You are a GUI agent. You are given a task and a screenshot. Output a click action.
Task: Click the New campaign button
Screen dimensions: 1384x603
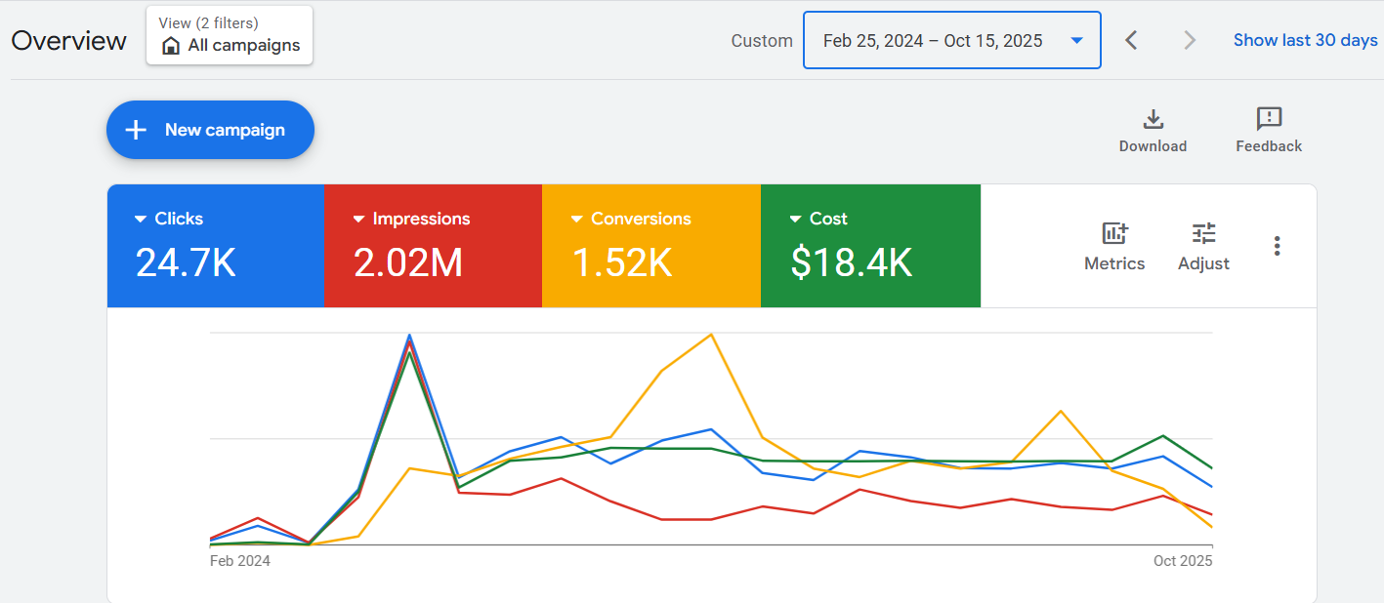210,130
